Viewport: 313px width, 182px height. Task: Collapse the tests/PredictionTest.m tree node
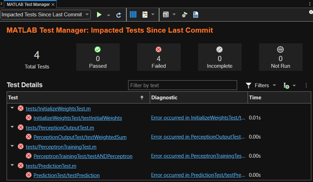[x=13, y=166]
